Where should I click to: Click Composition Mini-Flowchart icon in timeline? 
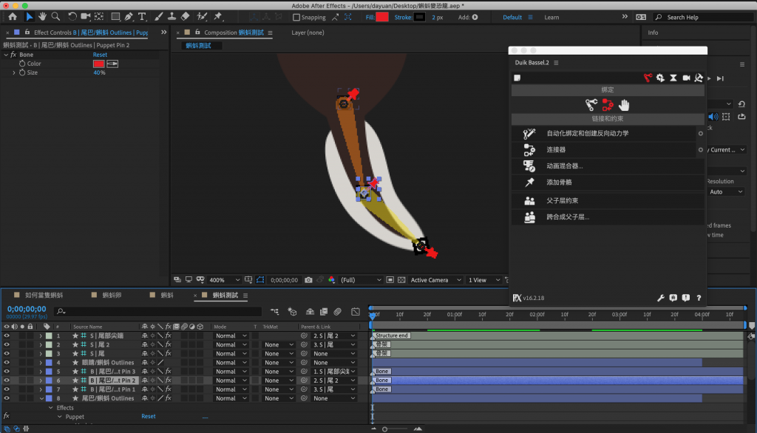274,312
